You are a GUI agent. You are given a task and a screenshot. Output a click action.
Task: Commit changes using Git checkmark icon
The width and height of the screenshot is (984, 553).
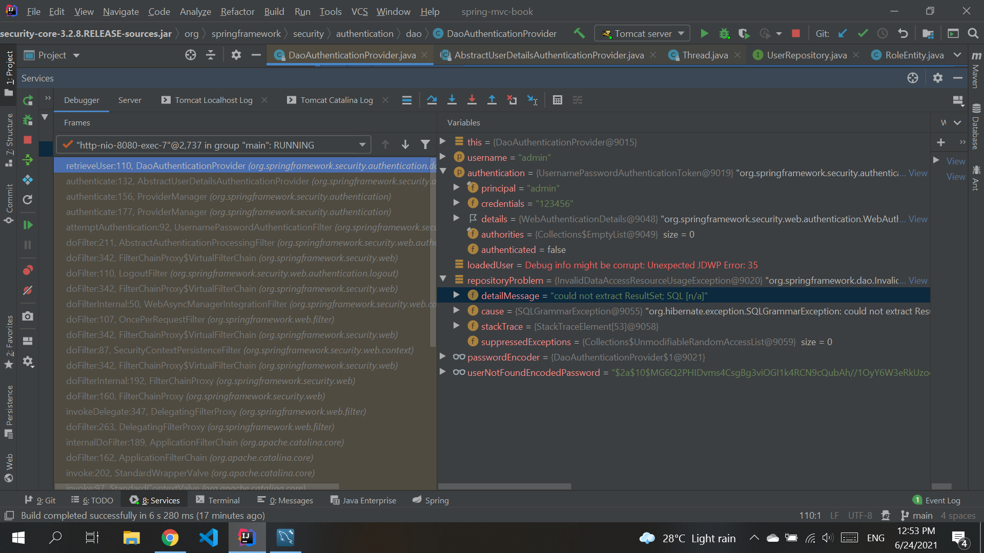tap(863, 33)
